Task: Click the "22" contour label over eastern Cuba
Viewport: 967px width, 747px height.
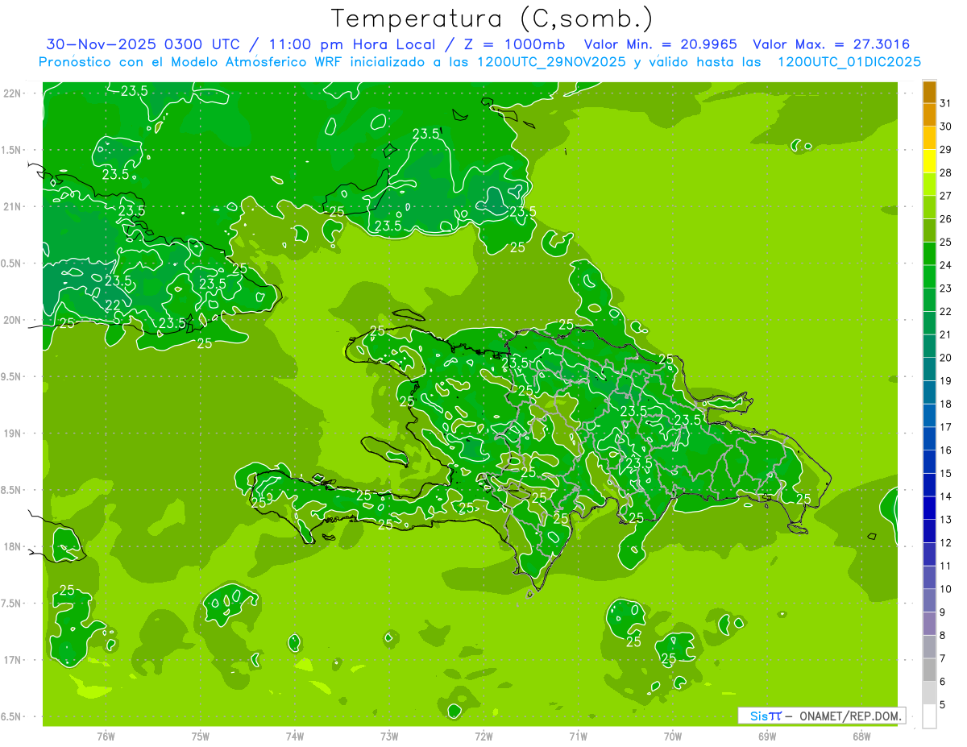Action: [x=114, y=304]
